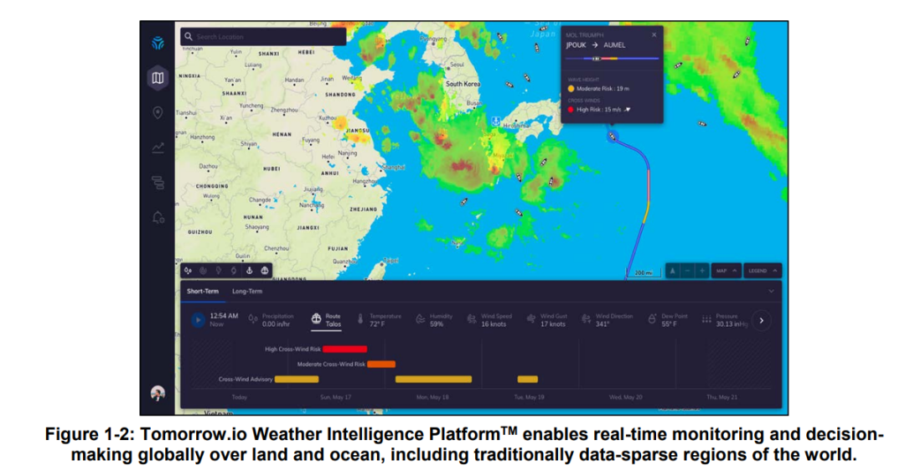Click the Dew Point droplet icon
This screenshot has width=905, height=471.
click(x=652, y=319)
